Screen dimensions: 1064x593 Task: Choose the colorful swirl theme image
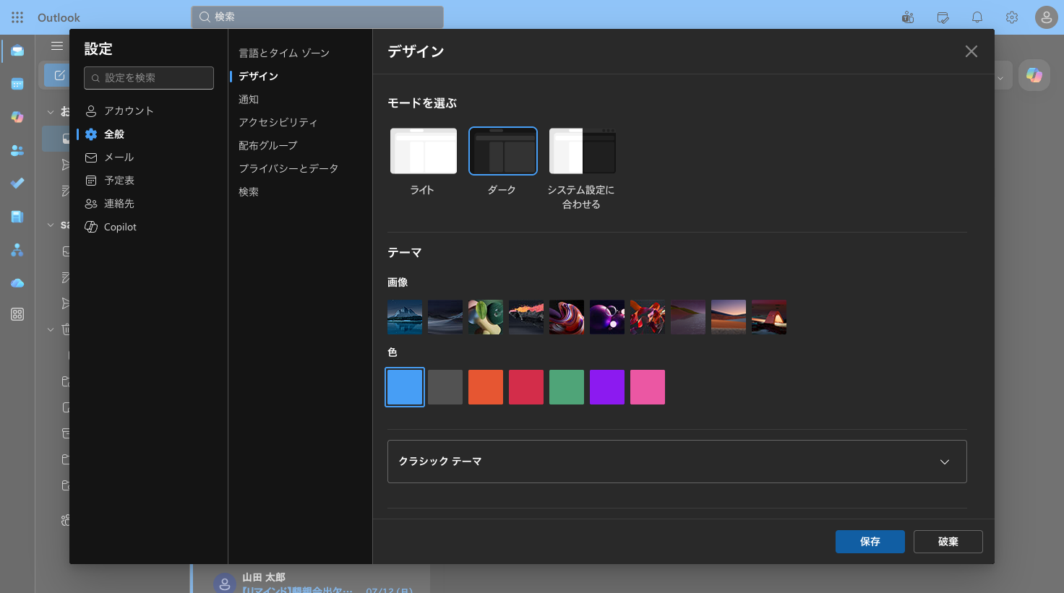click(x=567, y=317)
